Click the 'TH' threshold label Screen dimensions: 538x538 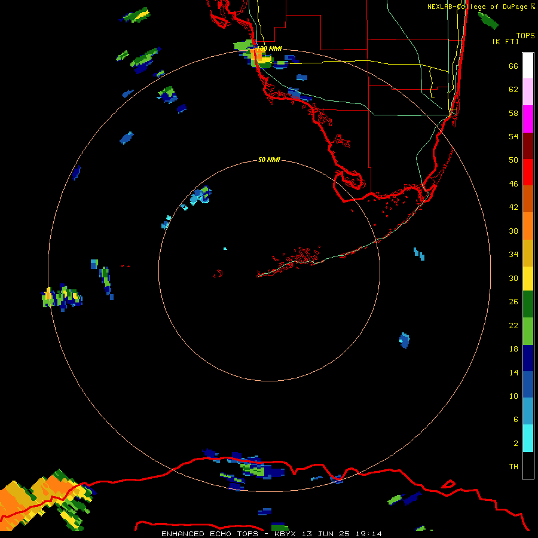[x=513, y=467]
